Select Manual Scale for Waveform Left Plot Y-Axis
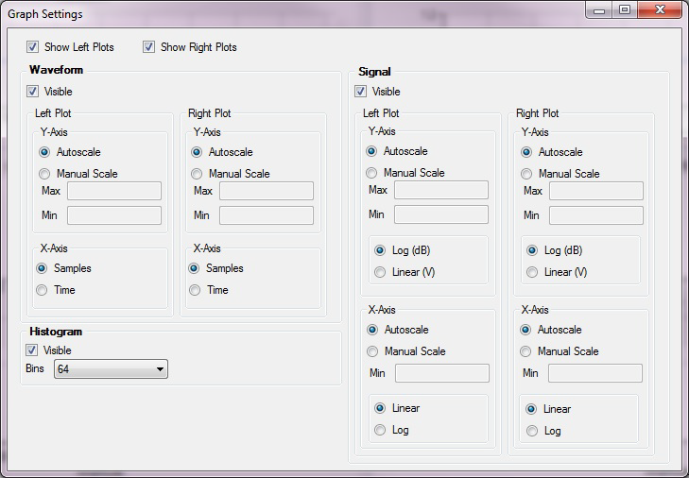This screenshot has width=689, height=478. pos(44,174)
